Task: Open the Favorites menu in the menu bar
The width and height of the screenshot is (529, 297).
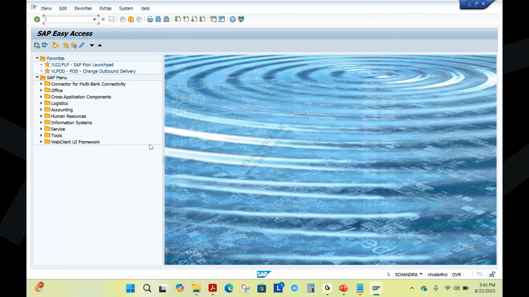Action: pyautogui.click(x=83, y=8)
